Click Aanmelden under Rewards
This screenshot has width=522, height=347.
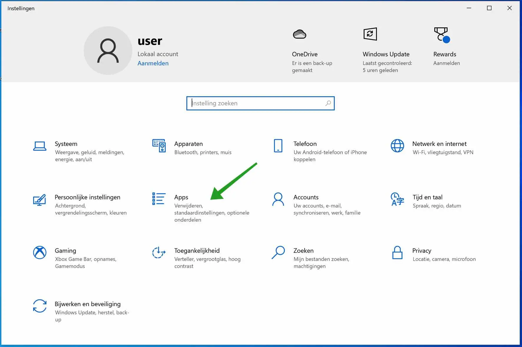(446, 63)
